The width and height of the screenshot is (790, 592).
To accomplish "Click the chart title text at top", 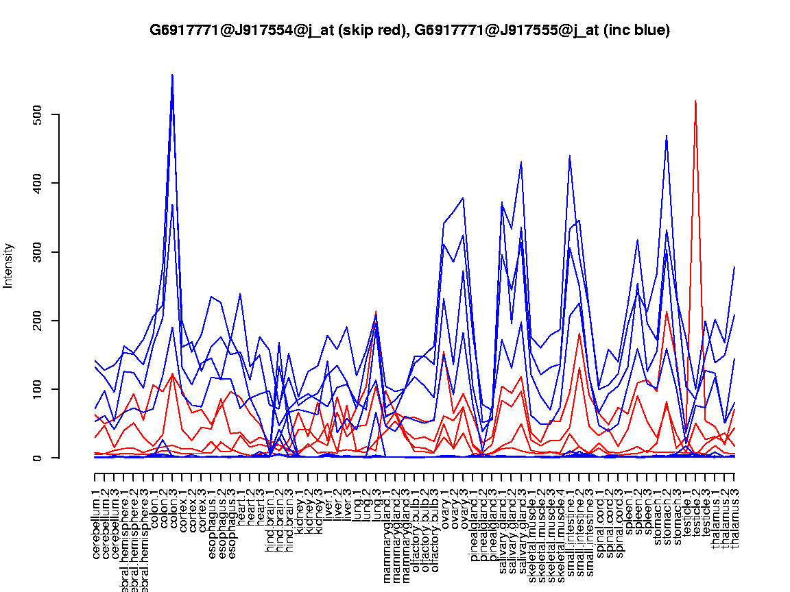I will [409, 30].
